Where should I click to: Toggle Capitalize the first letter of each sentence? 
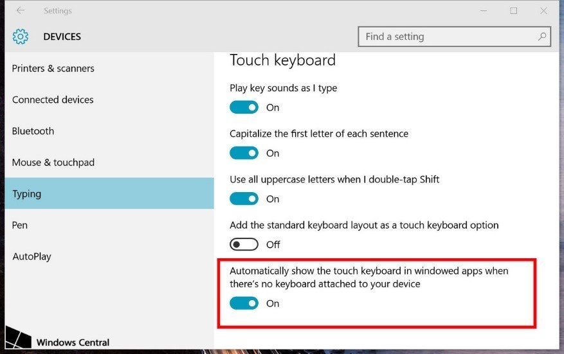click(244, 153)
